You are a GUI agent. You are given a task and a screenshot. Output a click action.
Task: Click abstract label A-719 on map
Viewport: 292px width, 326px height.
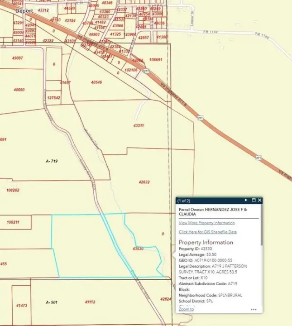53,161
